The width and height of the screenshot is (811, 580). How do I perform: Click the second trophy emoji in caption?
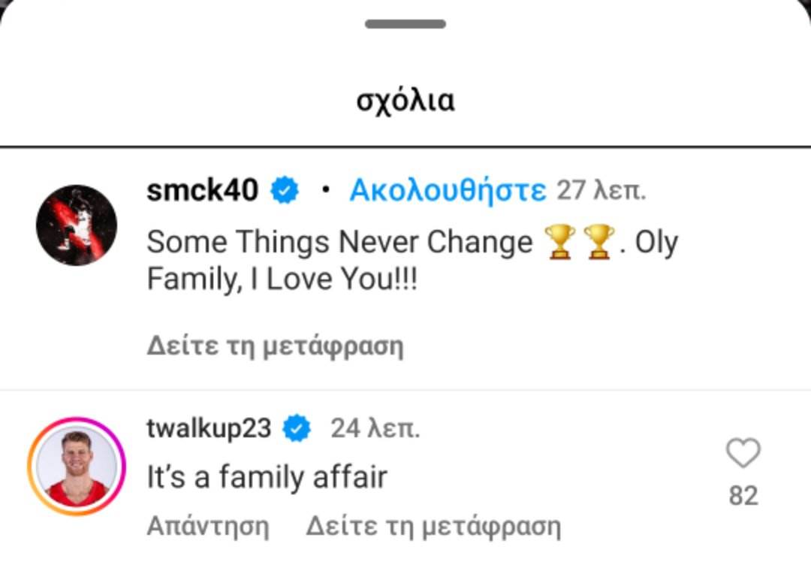tap(599, 242)
